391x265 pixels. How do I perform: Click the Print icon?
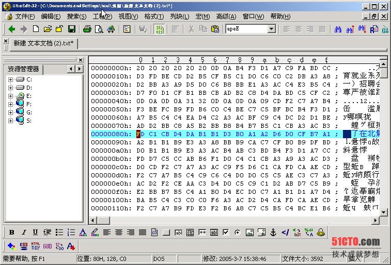tap(87, 29)
